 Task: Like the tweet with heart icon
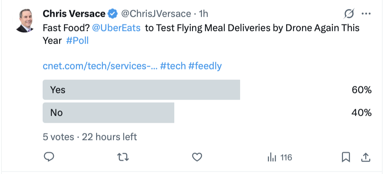tap(197, 158)
